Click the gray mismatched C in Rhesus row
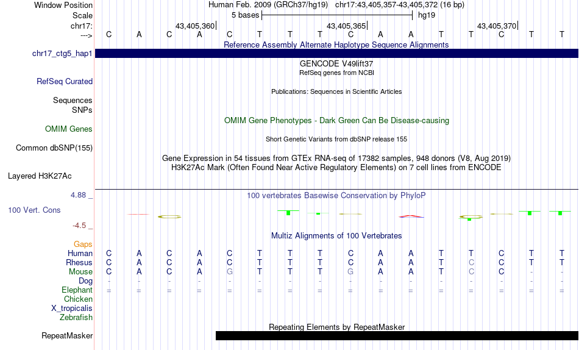 pos(471,262)
